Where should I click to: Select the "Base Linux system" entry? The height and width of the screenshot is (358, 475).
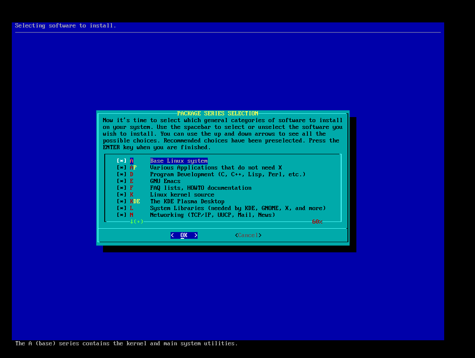coord(179,161)
